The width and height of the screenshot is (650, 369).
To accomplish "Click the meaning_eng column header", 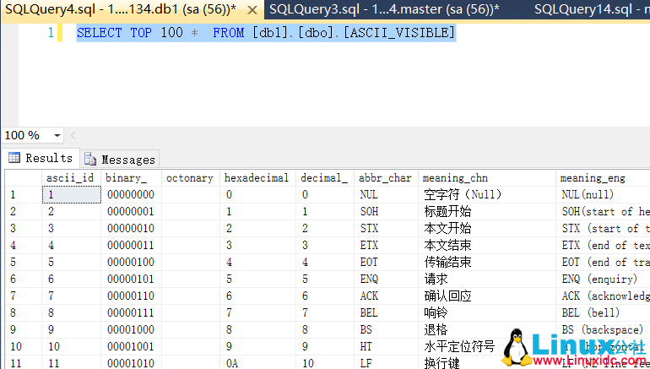I will pos(603,178).
